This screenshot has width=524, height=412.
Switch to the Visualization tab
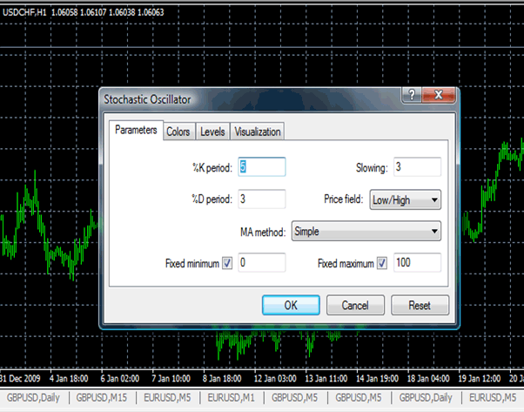click(x=258, y=132)
